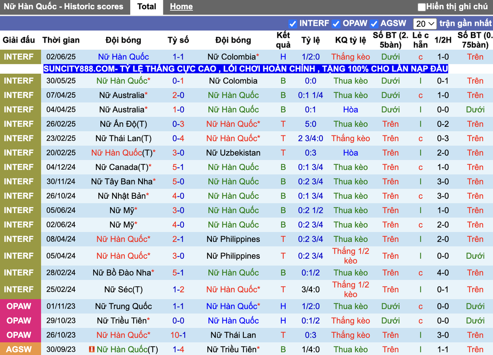Viewport: 493px width, 355px height.
Task: Open Nữ Uzbekistan team link
Action: pos(233,153)
